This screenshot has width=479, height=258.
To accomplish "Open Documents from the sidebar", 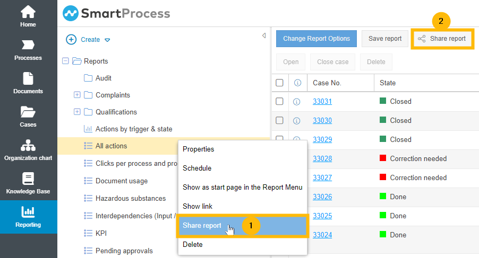I will pyautogui.click(x=28, y=83).
